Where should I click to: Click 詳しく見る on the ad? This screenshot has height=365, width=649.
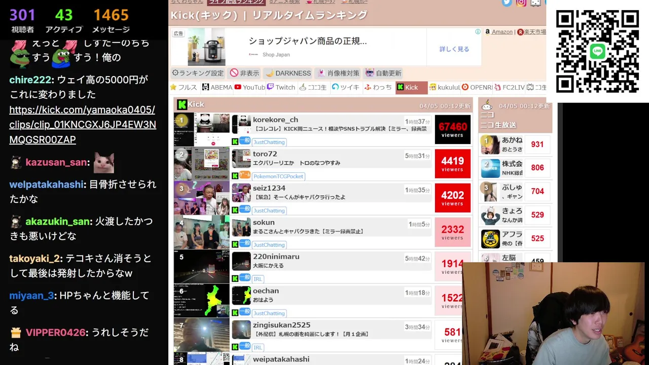click(x=454, y=49)
